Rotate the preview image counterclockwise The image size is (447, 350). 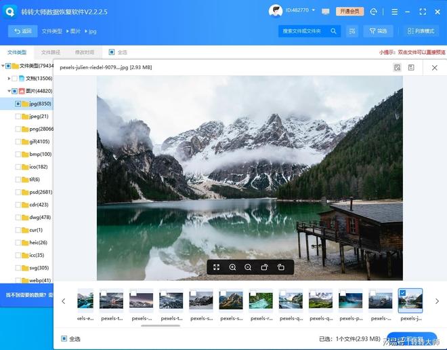tap(281, 267)
